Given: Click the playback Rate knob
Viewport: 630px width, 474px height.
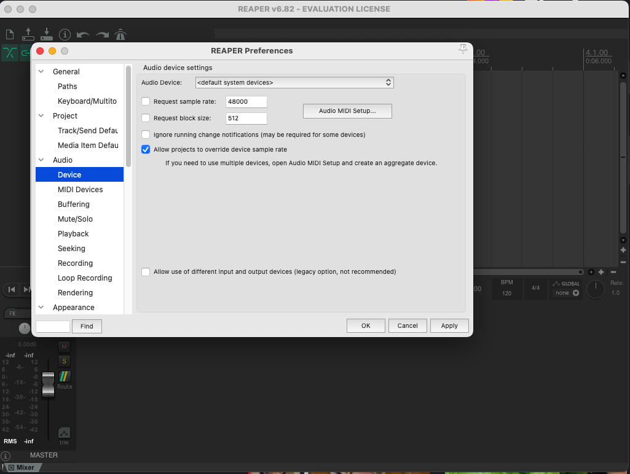Looking at the screenshot, I should [596, 289].
